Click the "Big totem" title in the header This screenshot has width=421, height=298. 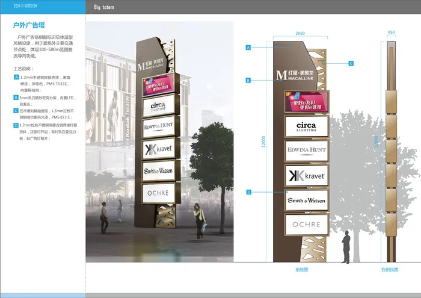104,7
